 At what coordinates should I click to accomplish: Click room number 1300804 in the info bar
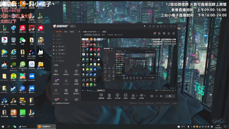pyautogui.click(x=110, y=35)
